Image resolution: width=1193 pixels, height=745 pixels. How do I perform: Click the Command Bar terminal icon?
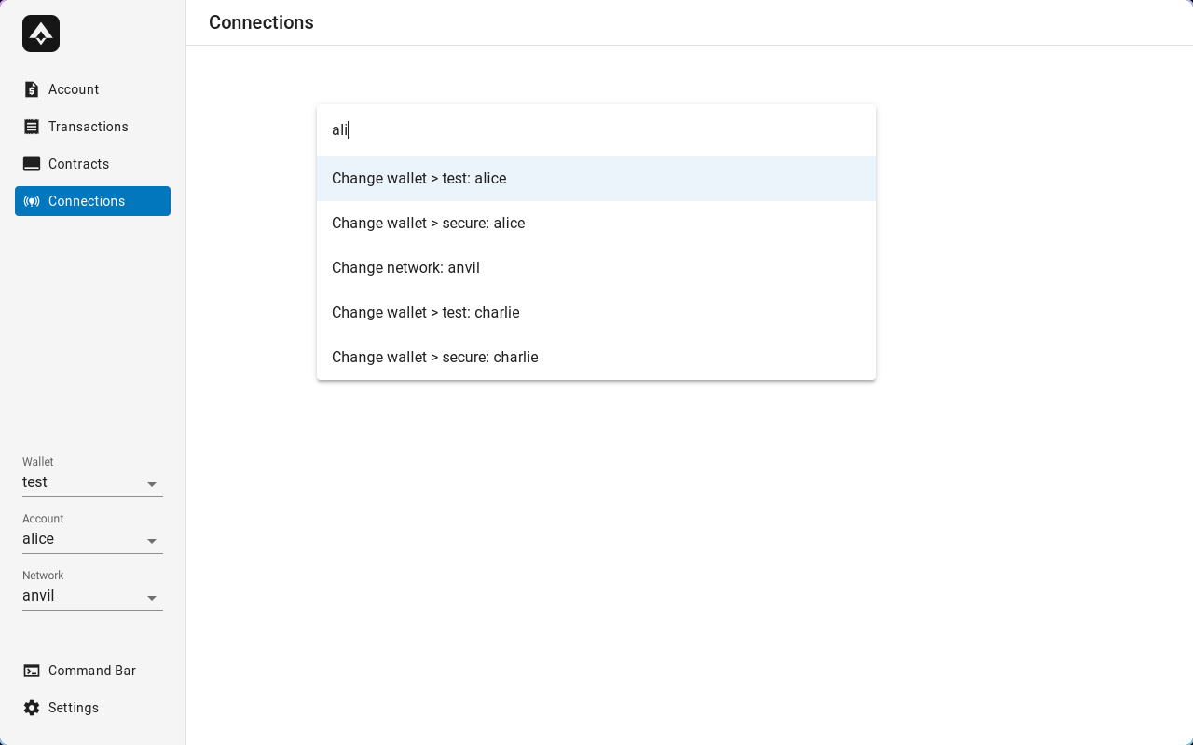32,670
